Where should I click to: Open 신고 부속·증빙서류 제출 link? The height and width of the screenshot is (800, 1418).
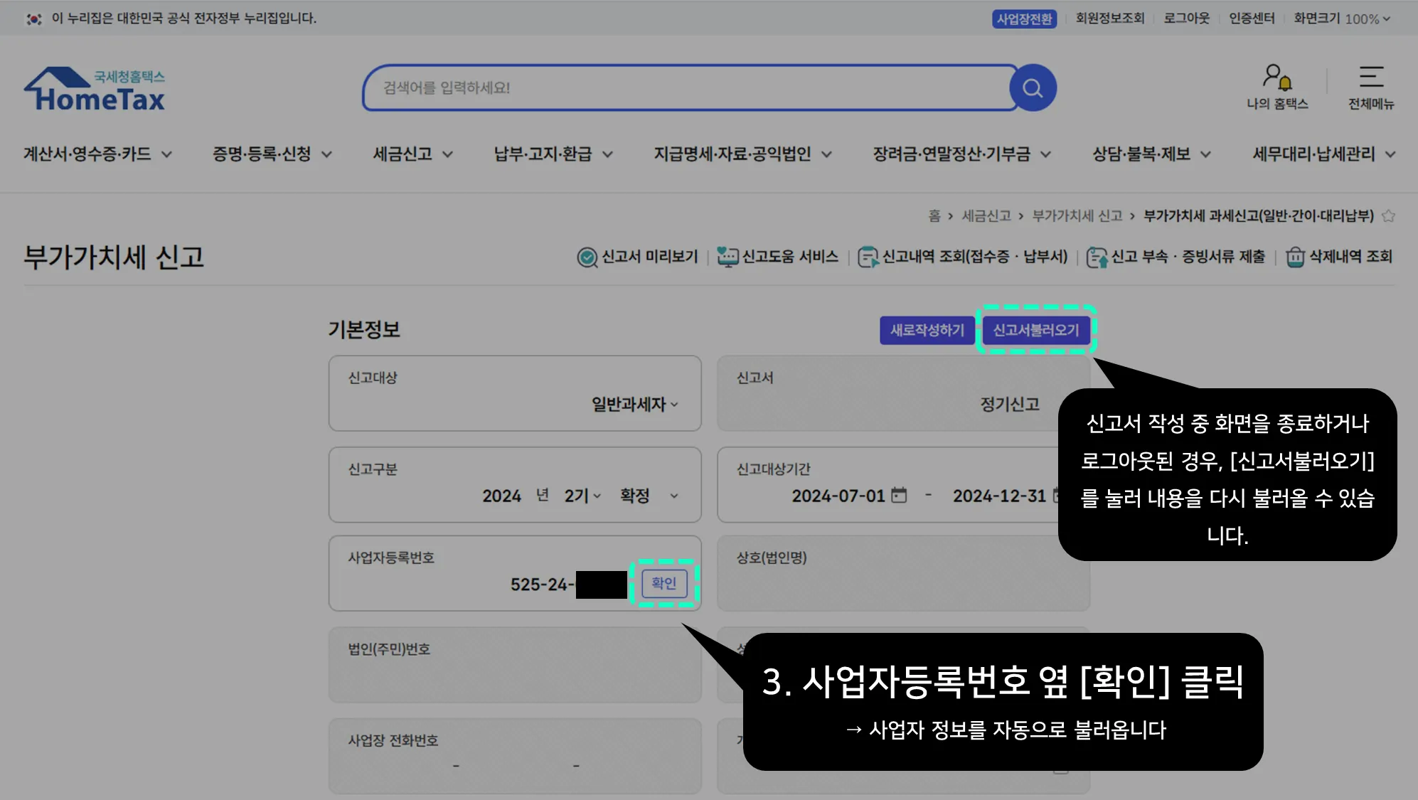tap(1188, 257)
